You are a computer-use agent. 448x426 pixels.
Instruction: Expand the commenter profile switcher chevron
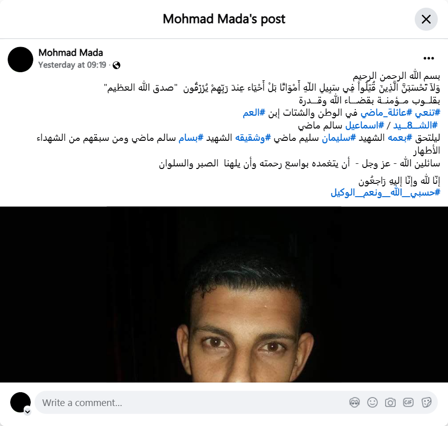tap(28, 412)
